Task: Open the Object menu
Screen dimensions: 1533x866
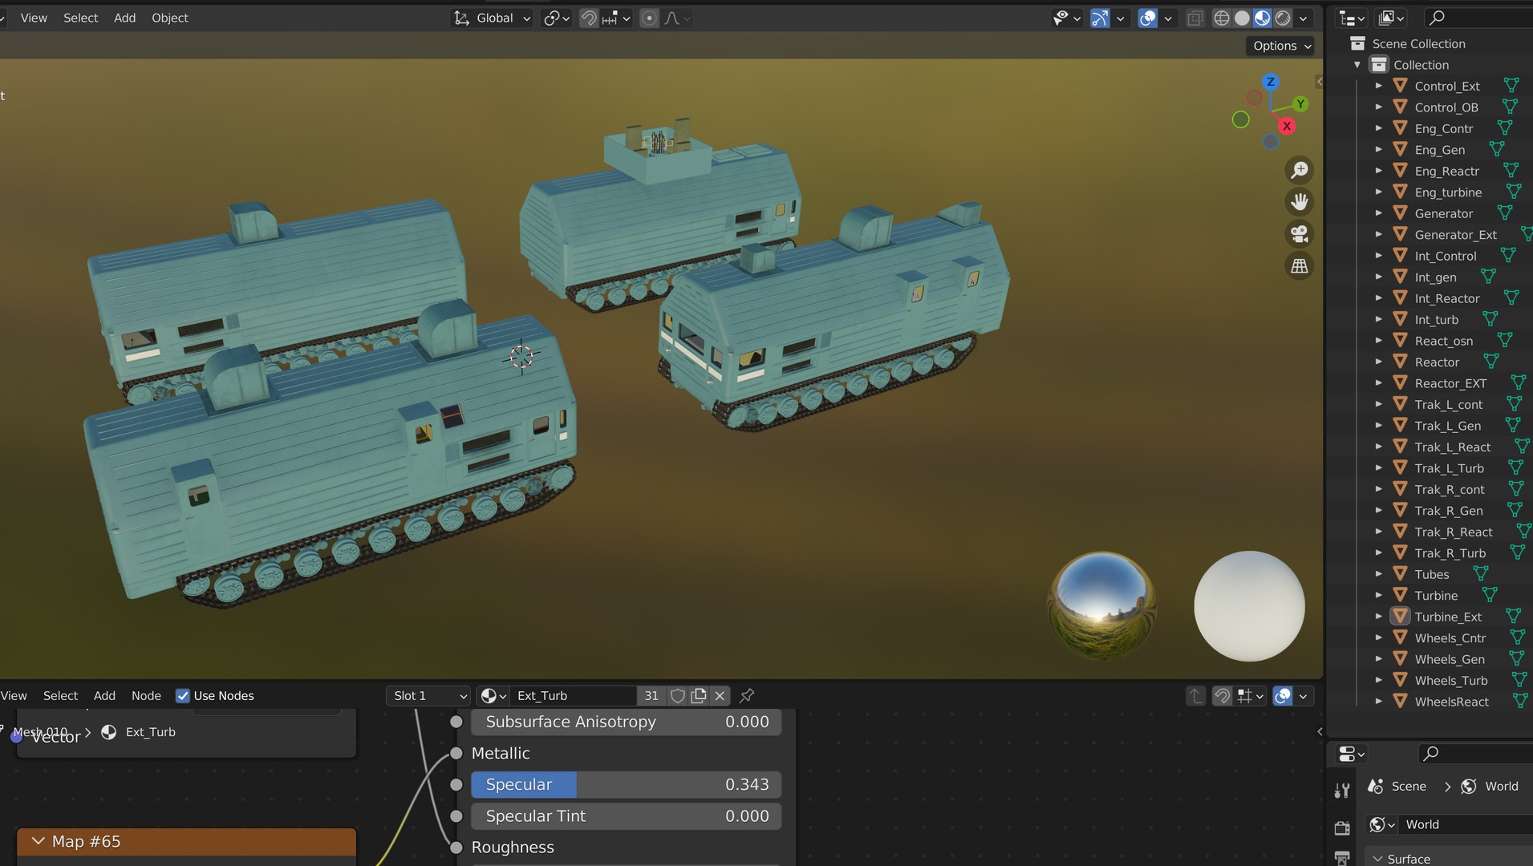Action: coord(170,18)
